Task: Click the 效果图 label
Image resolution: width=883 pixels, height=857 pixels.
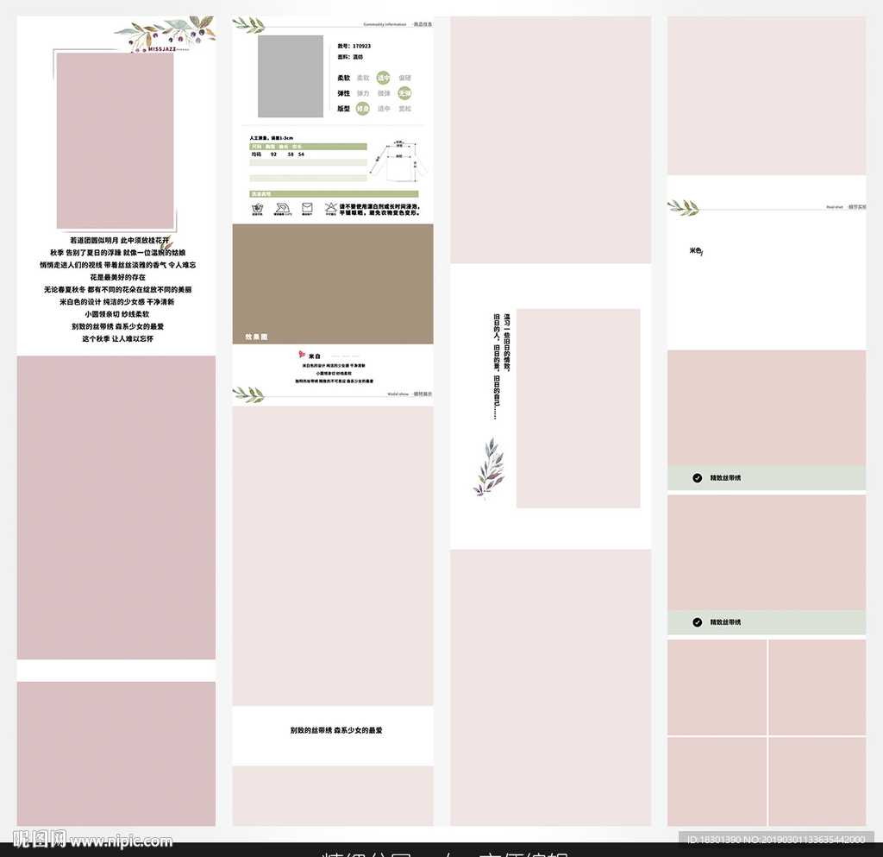Action: 256,337
